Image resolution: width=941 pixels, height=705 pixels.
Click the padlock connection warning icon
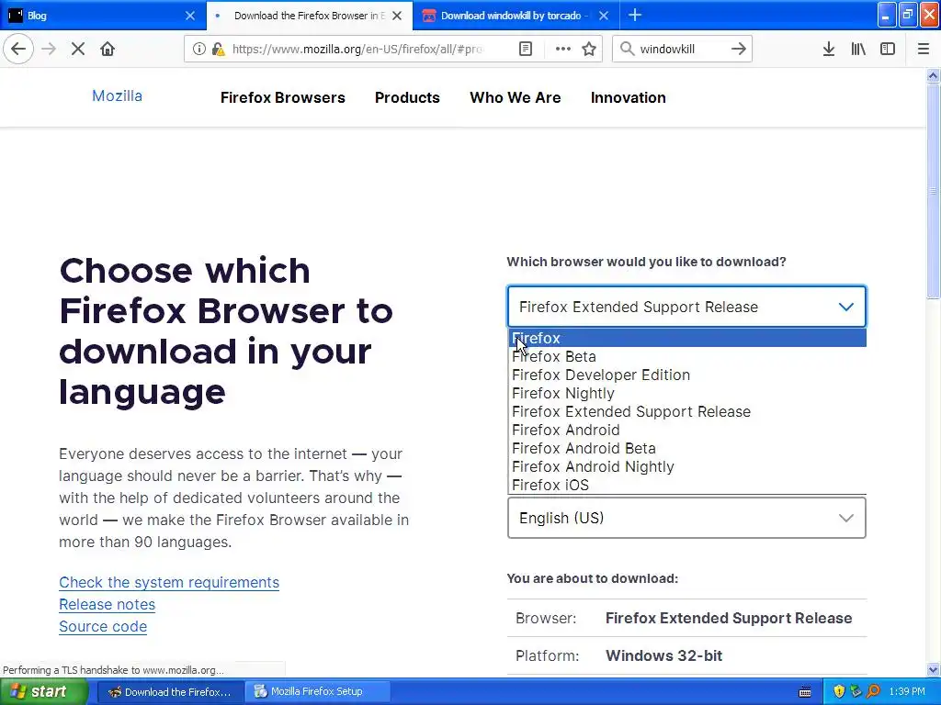[218, 50]
